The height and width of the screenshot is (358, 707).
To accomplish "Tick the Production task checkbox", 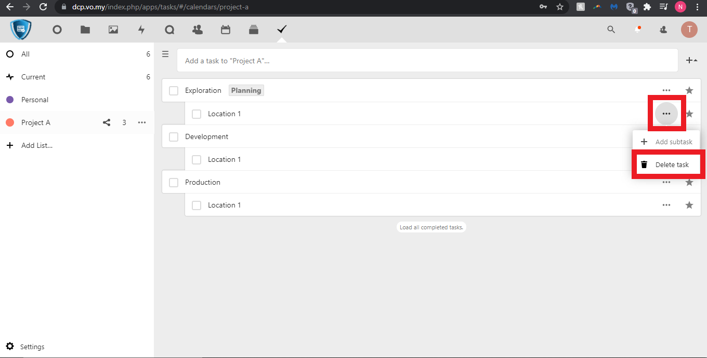I will 174,183.
